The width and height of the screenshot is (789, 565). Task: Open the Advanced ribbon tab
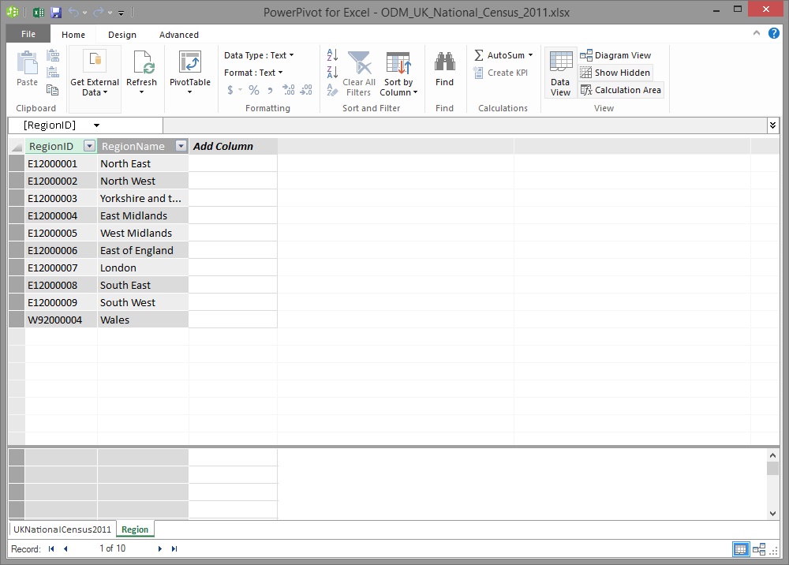[178, 34]
